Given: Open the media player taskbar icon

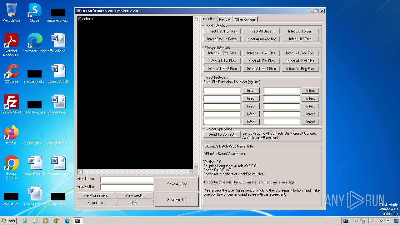Looking at the screenshot, I should [46, 221].
